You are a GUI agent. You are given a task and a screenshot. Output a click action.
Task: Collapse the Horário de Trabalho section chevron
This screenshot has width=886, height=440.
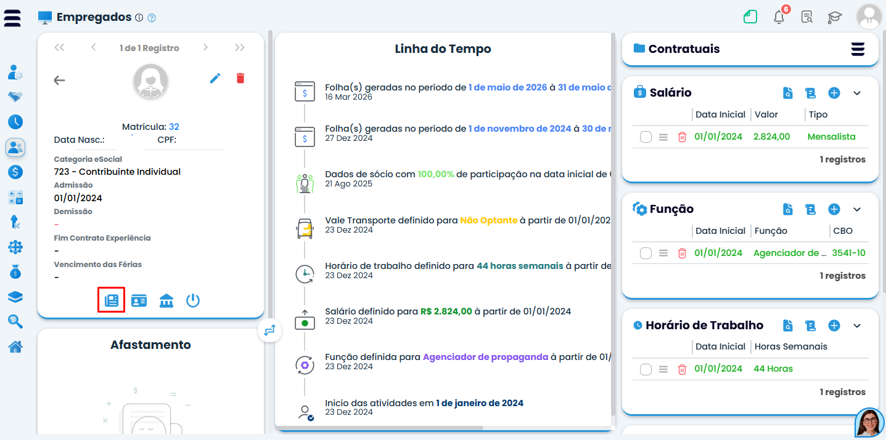[857, 326]
